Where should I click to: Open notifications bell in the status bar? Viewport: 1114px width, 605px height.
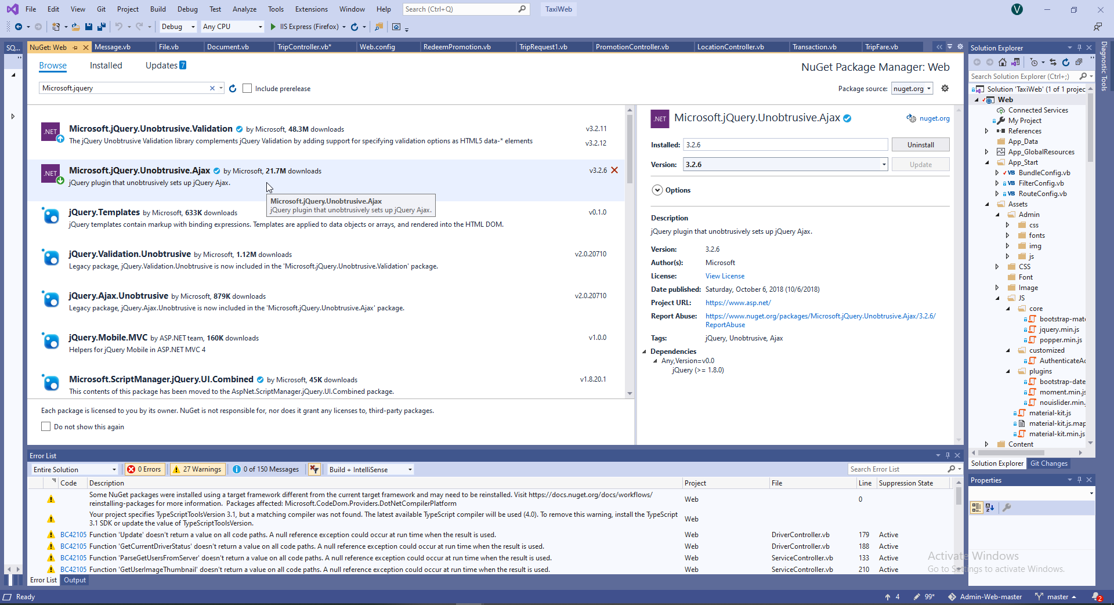(1097, 597)
